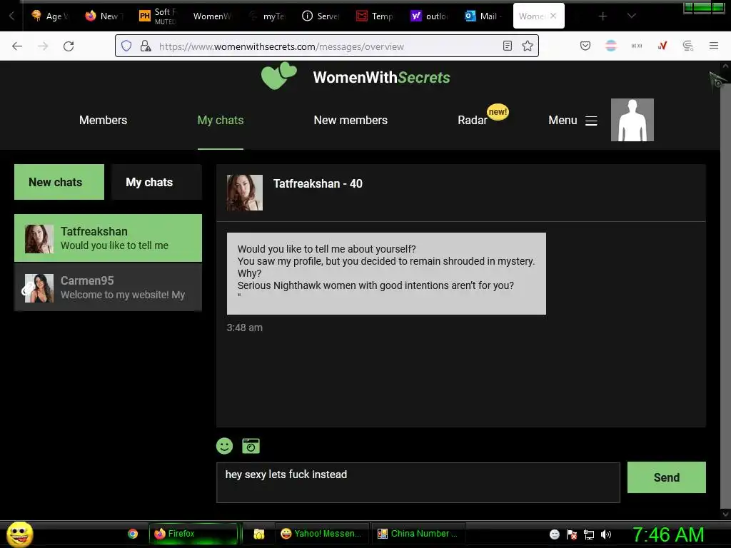
Task: Send the typed message
Action: (x=666, y=477)
